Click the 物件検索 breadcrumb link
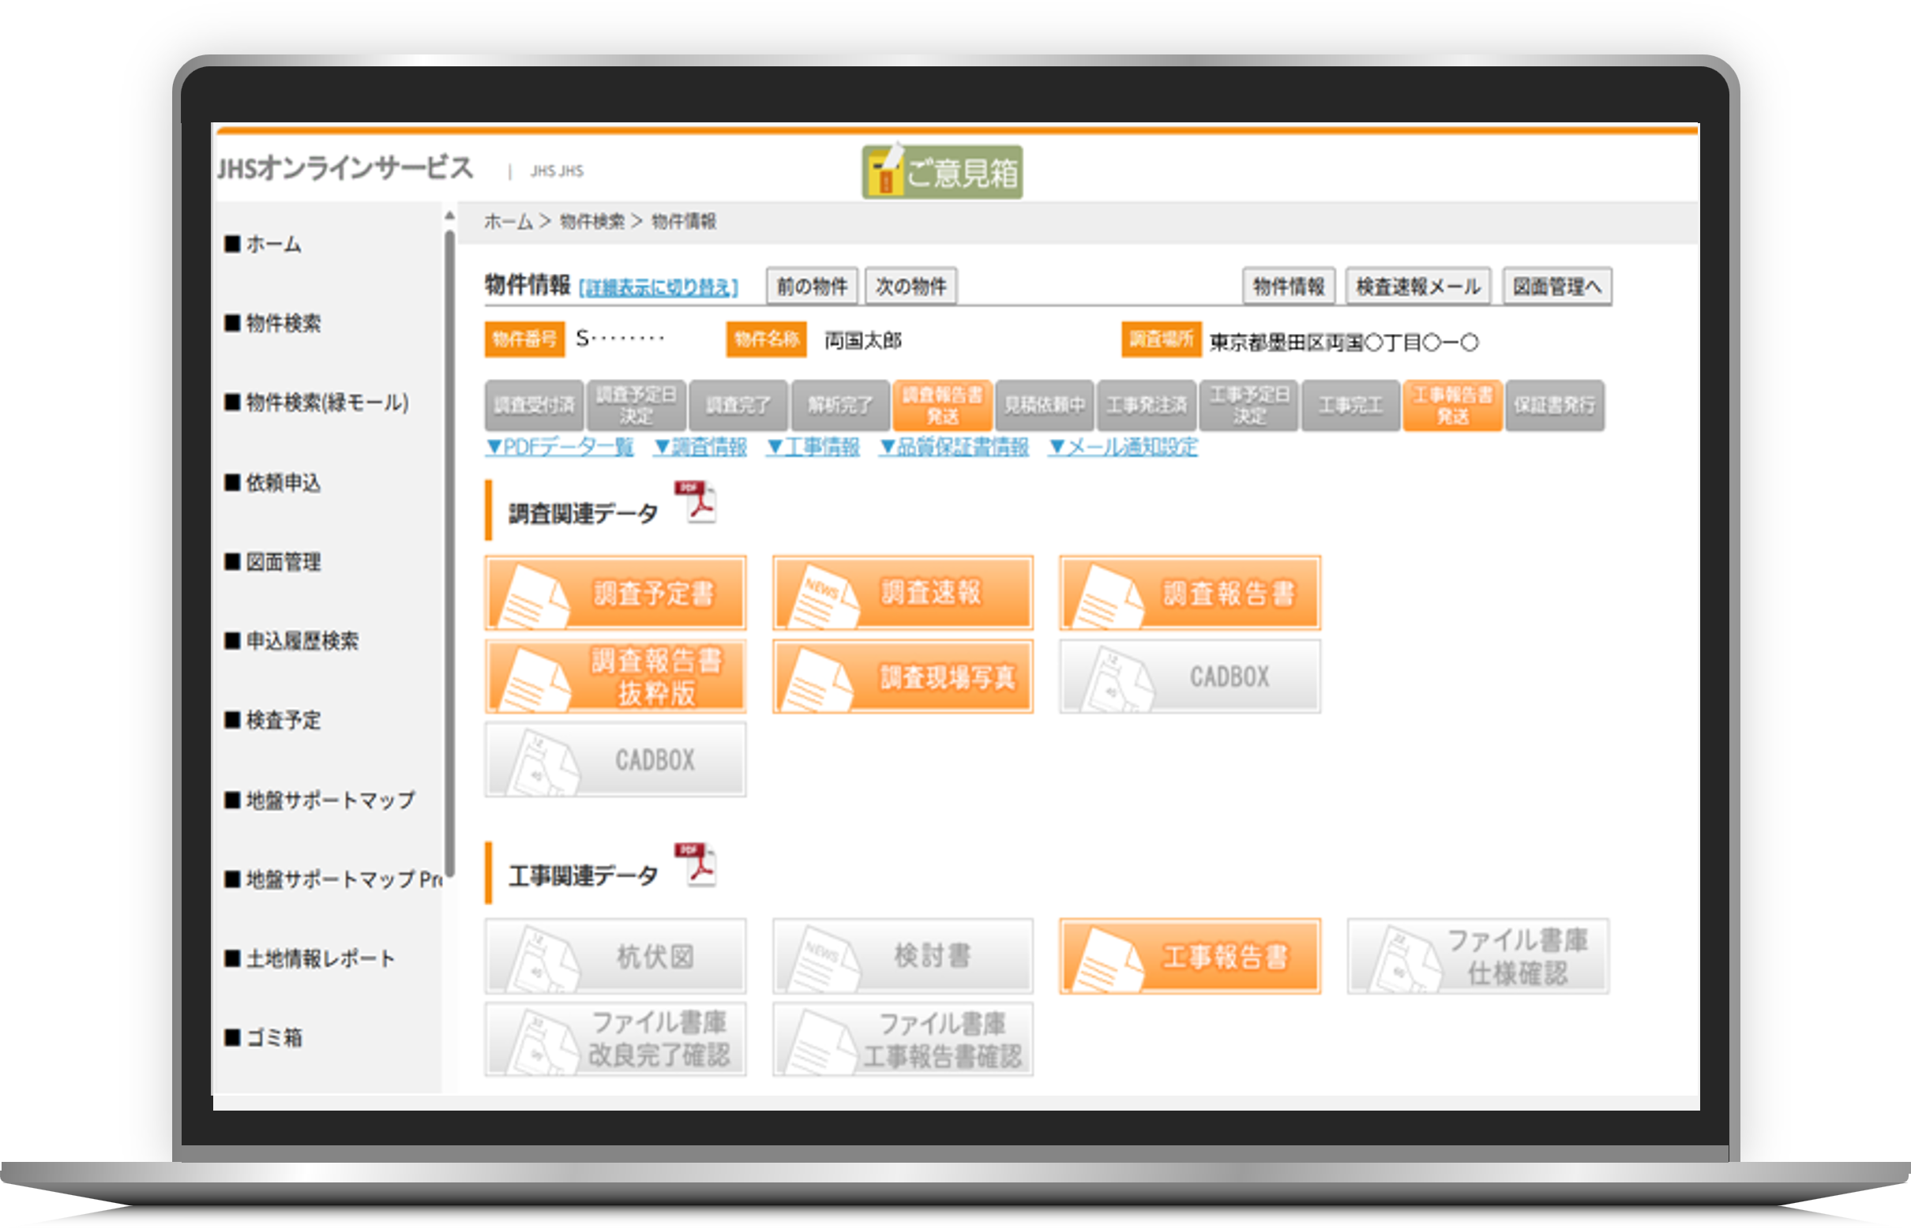The width and height of the screenshot is (1911, 1229). (591, 222)
